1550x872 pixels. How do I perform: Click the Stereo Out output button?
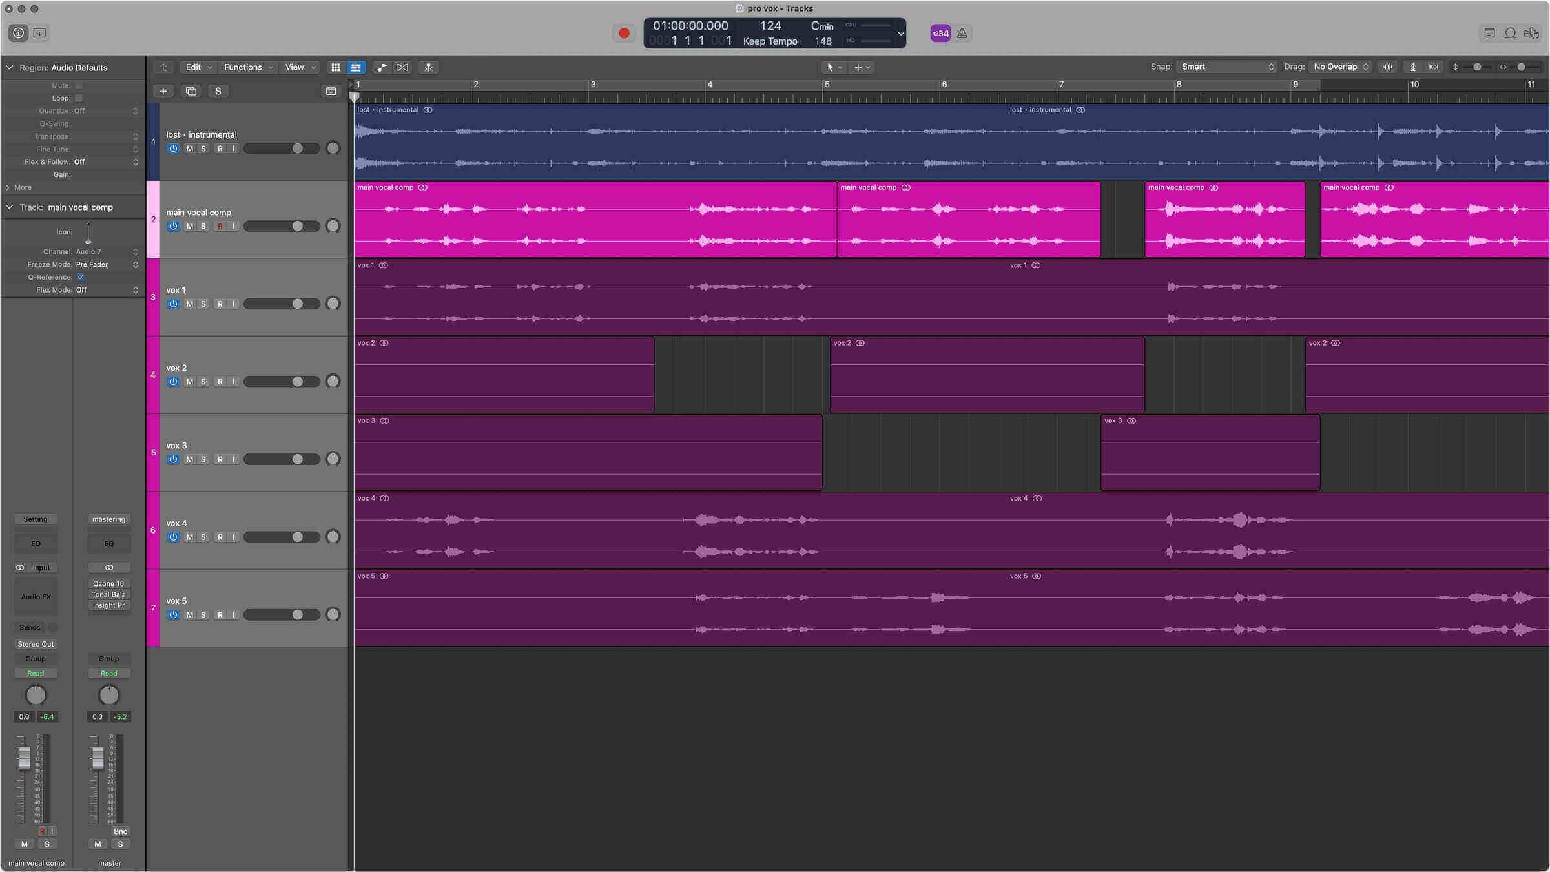[x=36, y=644]
